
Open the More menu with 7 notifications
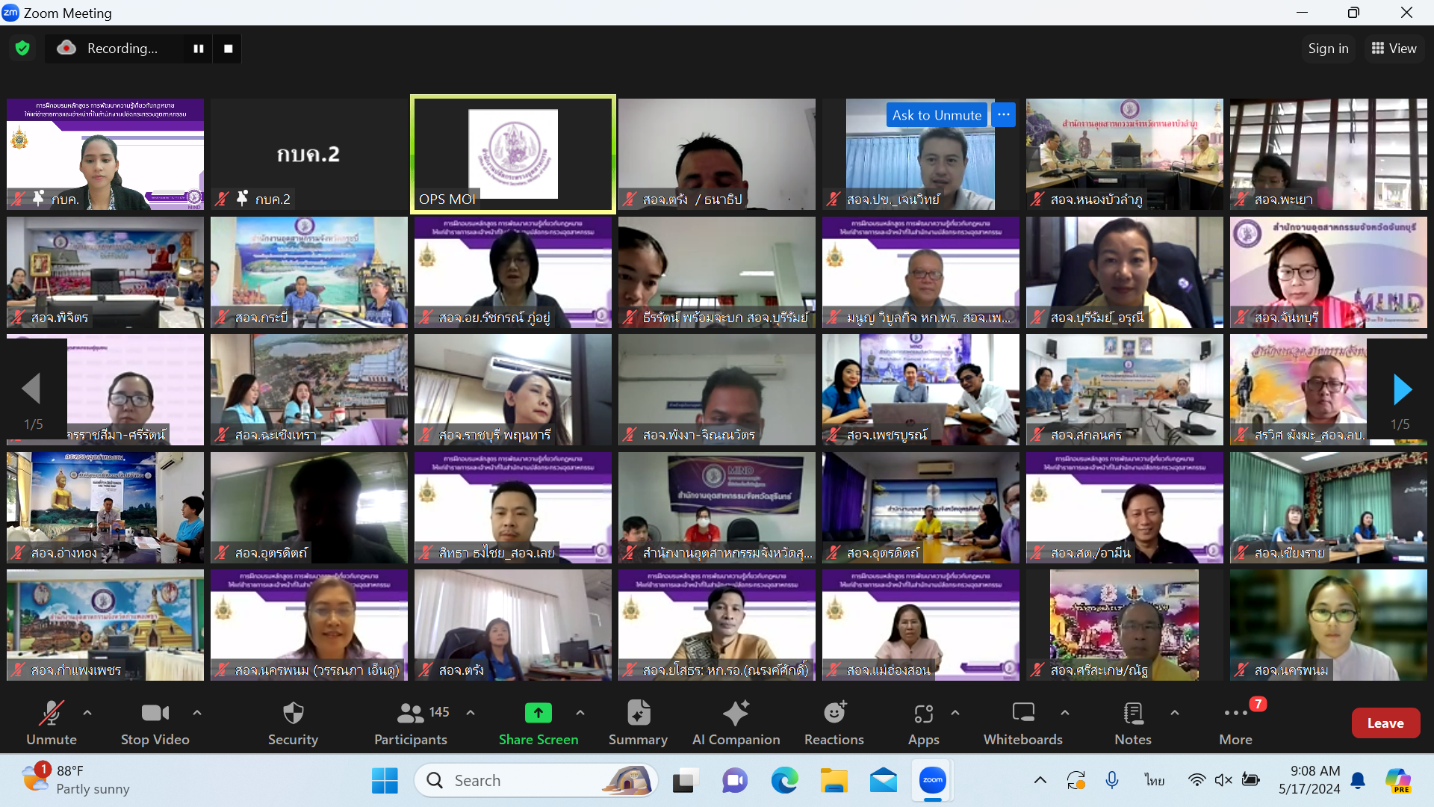(1235, 714)
